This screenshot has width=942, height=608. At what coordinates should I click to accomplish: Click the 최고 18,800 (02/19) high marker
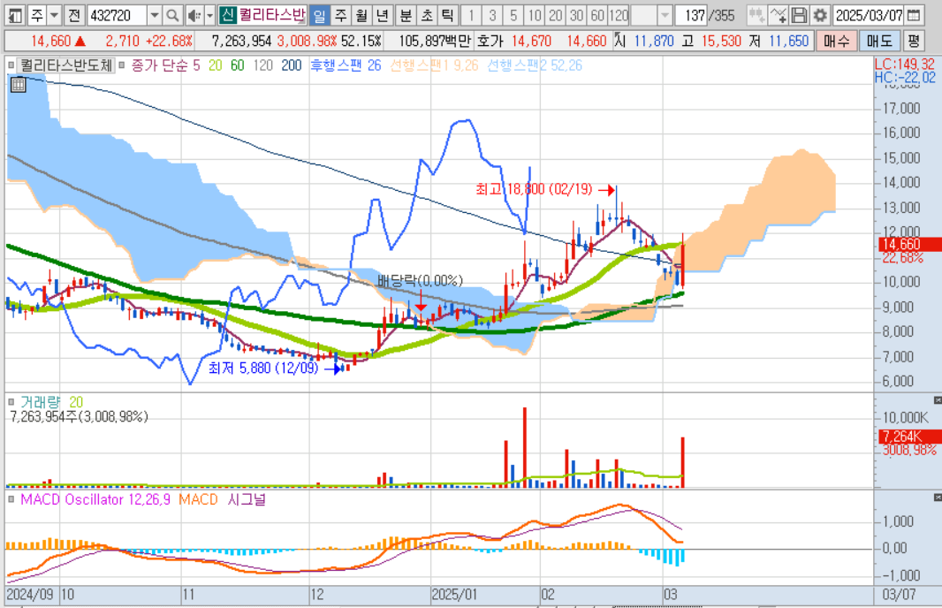coord(545,189)
